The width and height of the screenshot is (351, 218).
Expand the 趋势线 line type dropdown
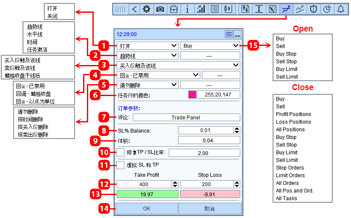[147, 55]
